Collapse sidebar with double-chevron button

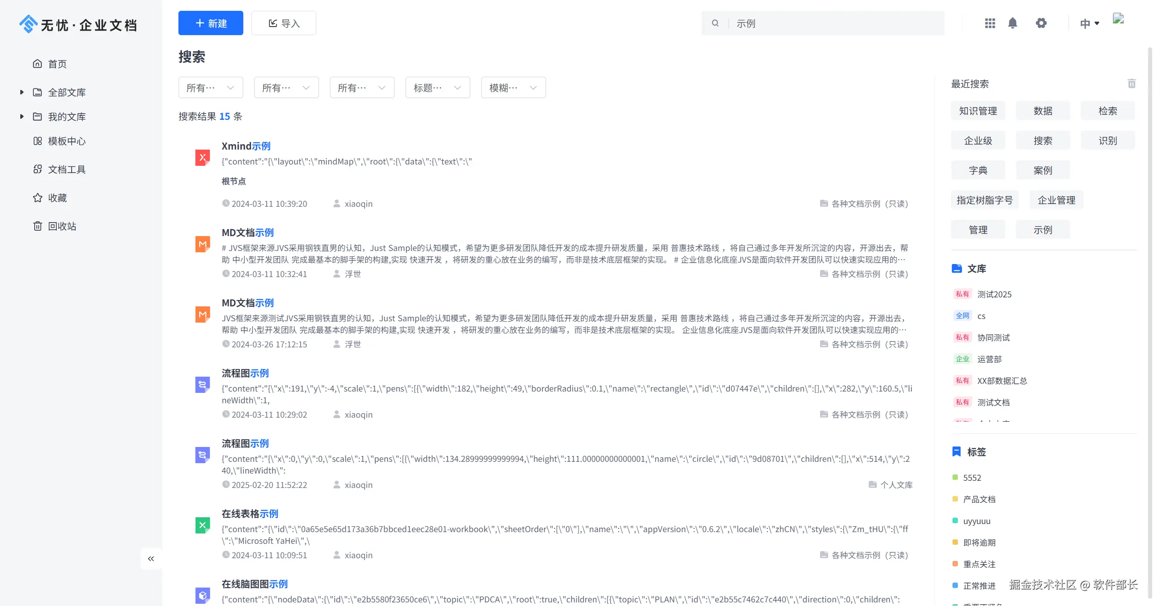point(151,559)
